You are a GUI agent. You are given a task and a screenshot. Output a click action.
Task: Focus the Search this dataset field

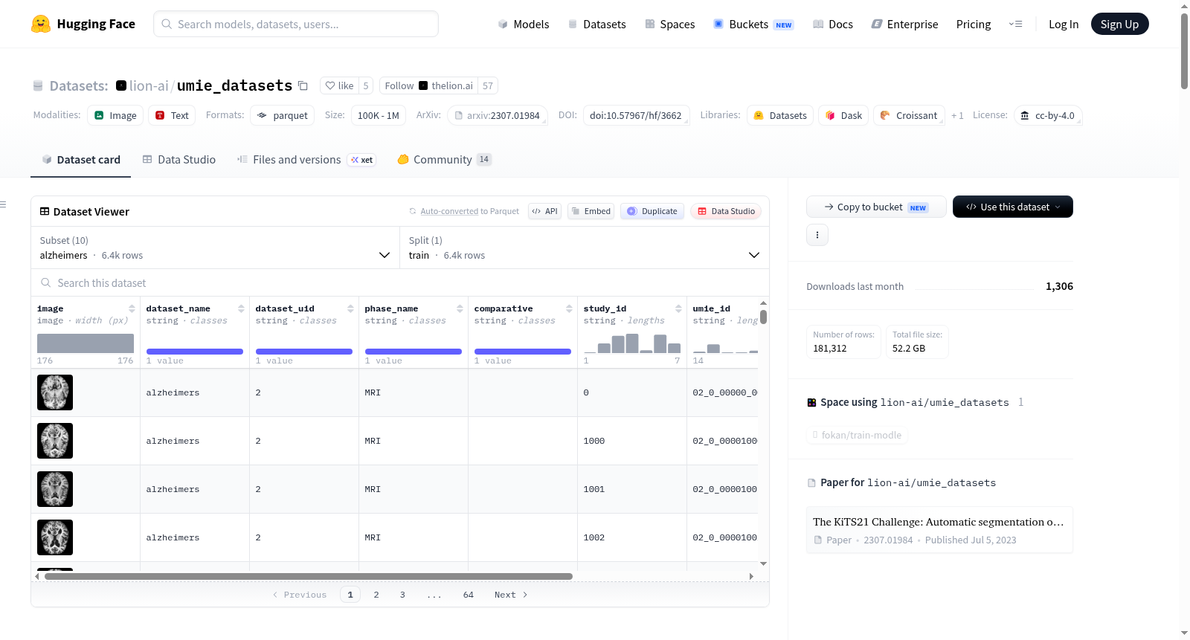(400, 283)
